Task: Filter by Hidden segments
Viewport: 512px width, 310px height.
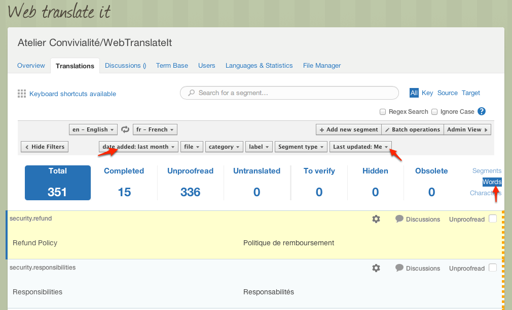Action: tap(376, 183)
